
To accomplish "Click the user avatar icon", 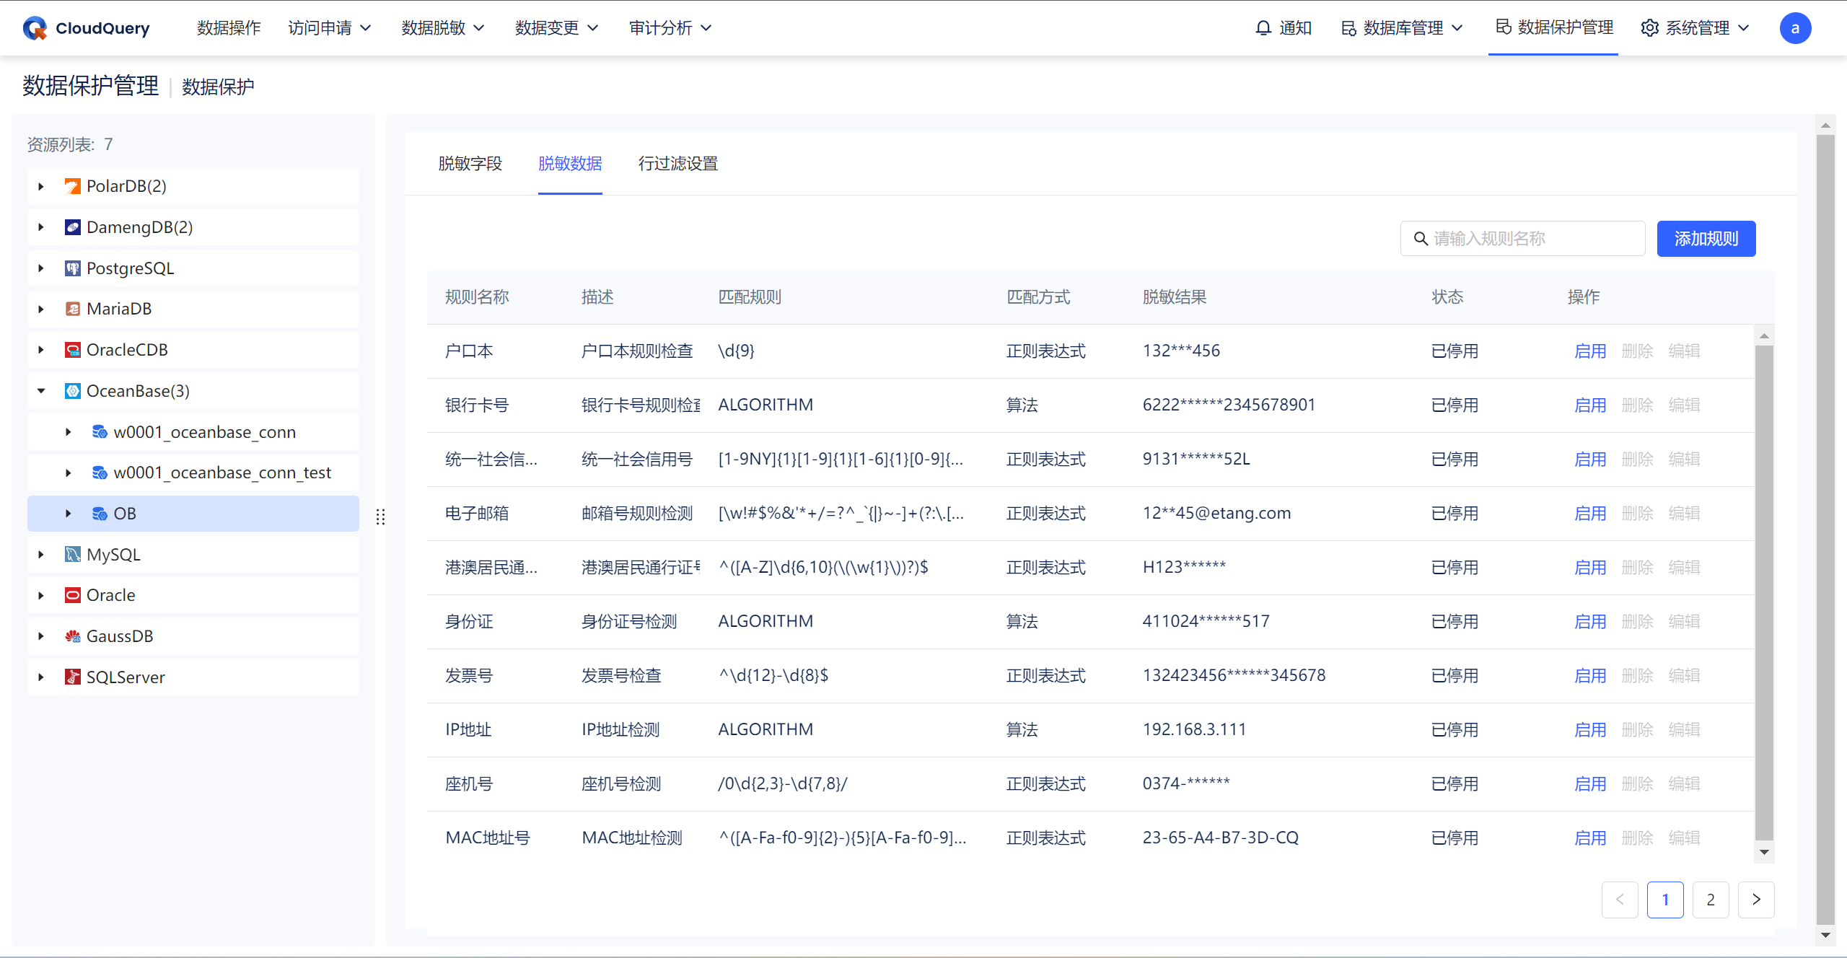I will [x=1795, y=28].
